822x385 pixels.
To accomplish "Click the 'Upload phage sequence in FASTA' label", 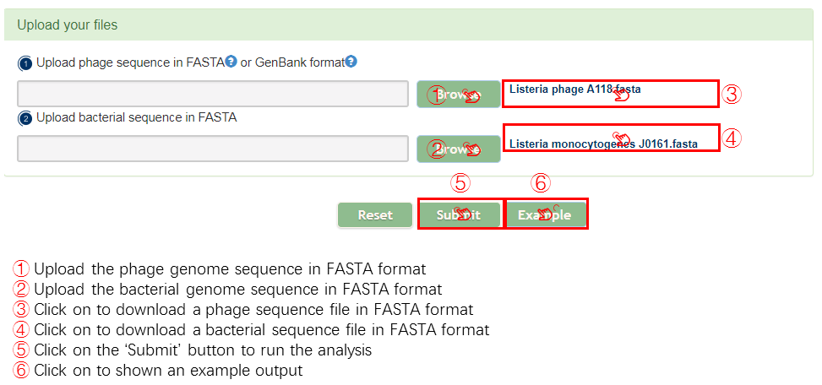I will tap(128, 62).
